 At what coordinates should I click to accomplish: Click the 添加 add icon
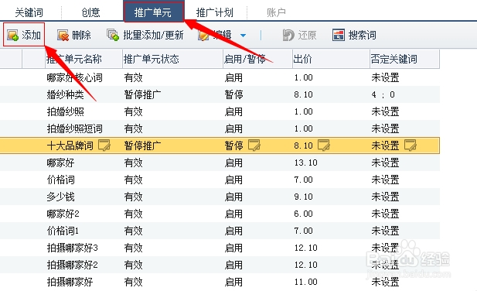13,36
